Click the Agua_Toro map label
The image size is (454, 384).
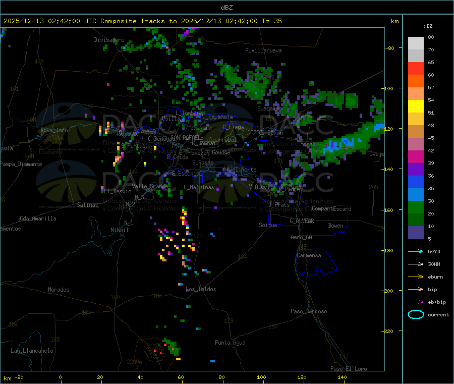(54, 130)
